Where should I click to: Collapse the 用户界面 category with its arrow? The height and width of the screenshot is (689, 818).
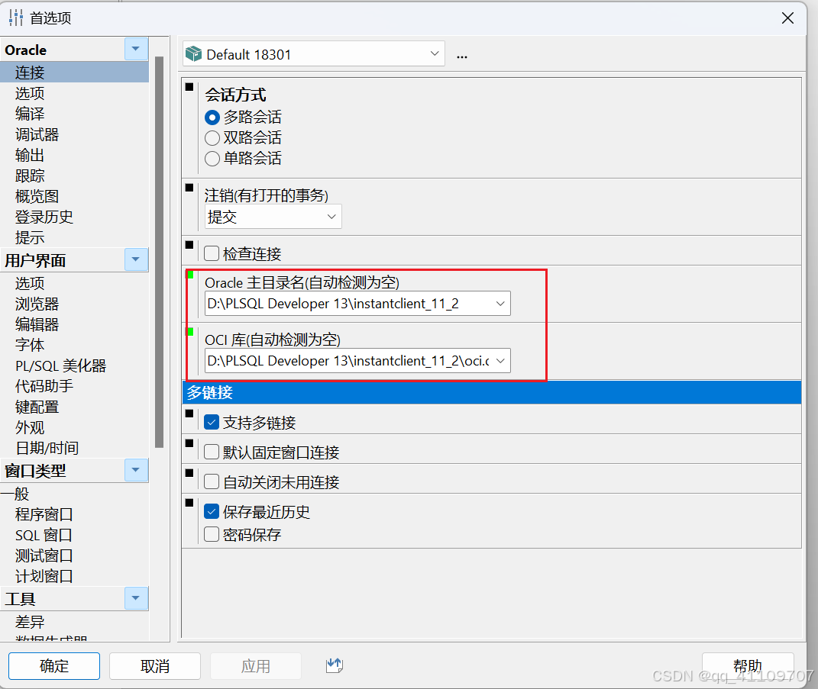[135, 260]
